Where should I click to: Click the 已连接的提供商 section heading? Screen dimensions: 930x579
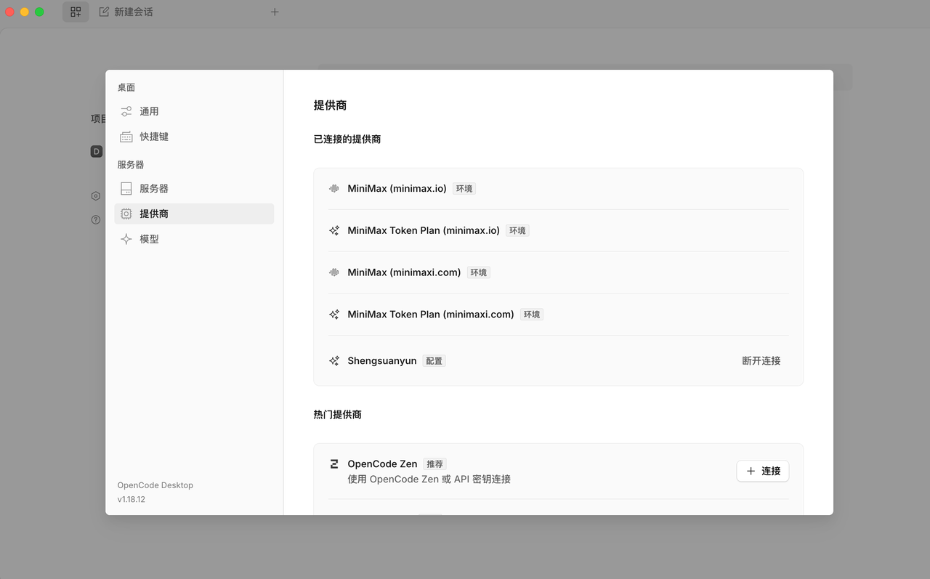point(347,139)
